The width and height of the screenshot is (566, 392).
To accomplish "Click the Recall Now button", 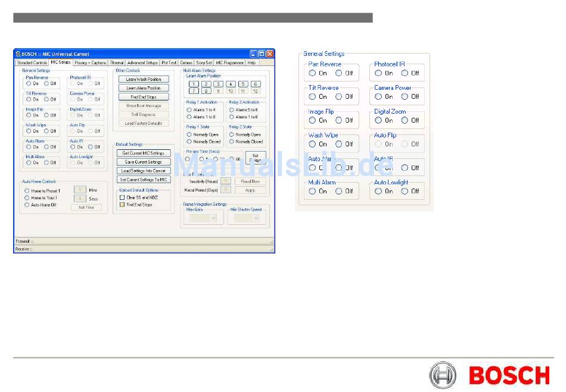I will pos(250,181).
